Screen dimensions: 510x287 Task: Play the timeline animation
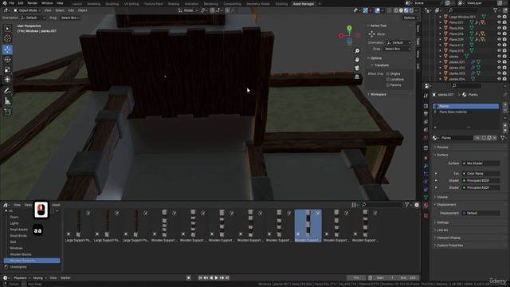(x=216, y=278)
